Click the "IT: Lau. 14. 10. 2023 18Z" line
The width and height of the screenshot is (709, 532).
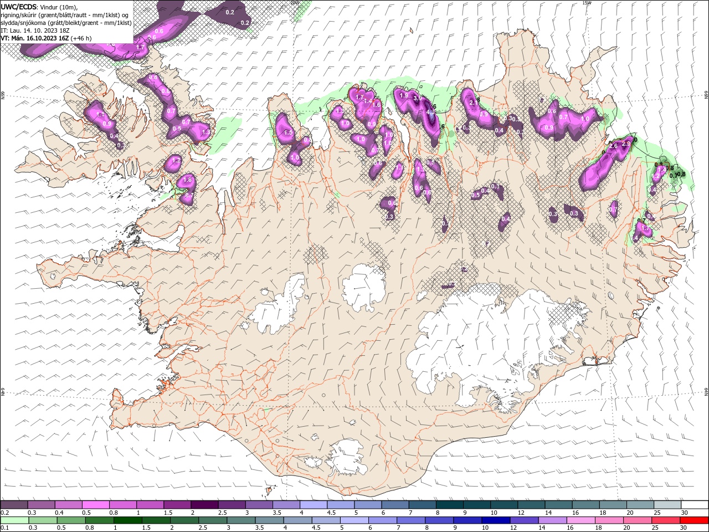tap(34, 30)
